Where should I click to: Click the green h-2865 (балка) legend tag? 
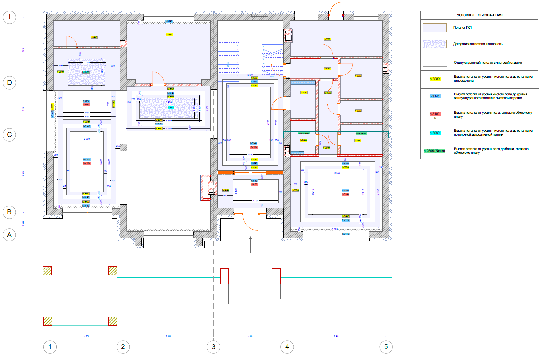[x=434, y=151]
